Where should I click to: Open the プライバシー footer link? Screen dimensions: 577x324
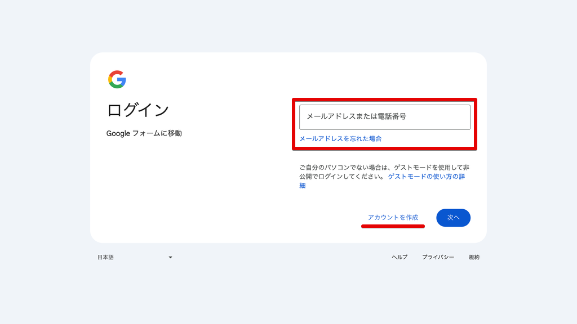[x=438, y=257]
